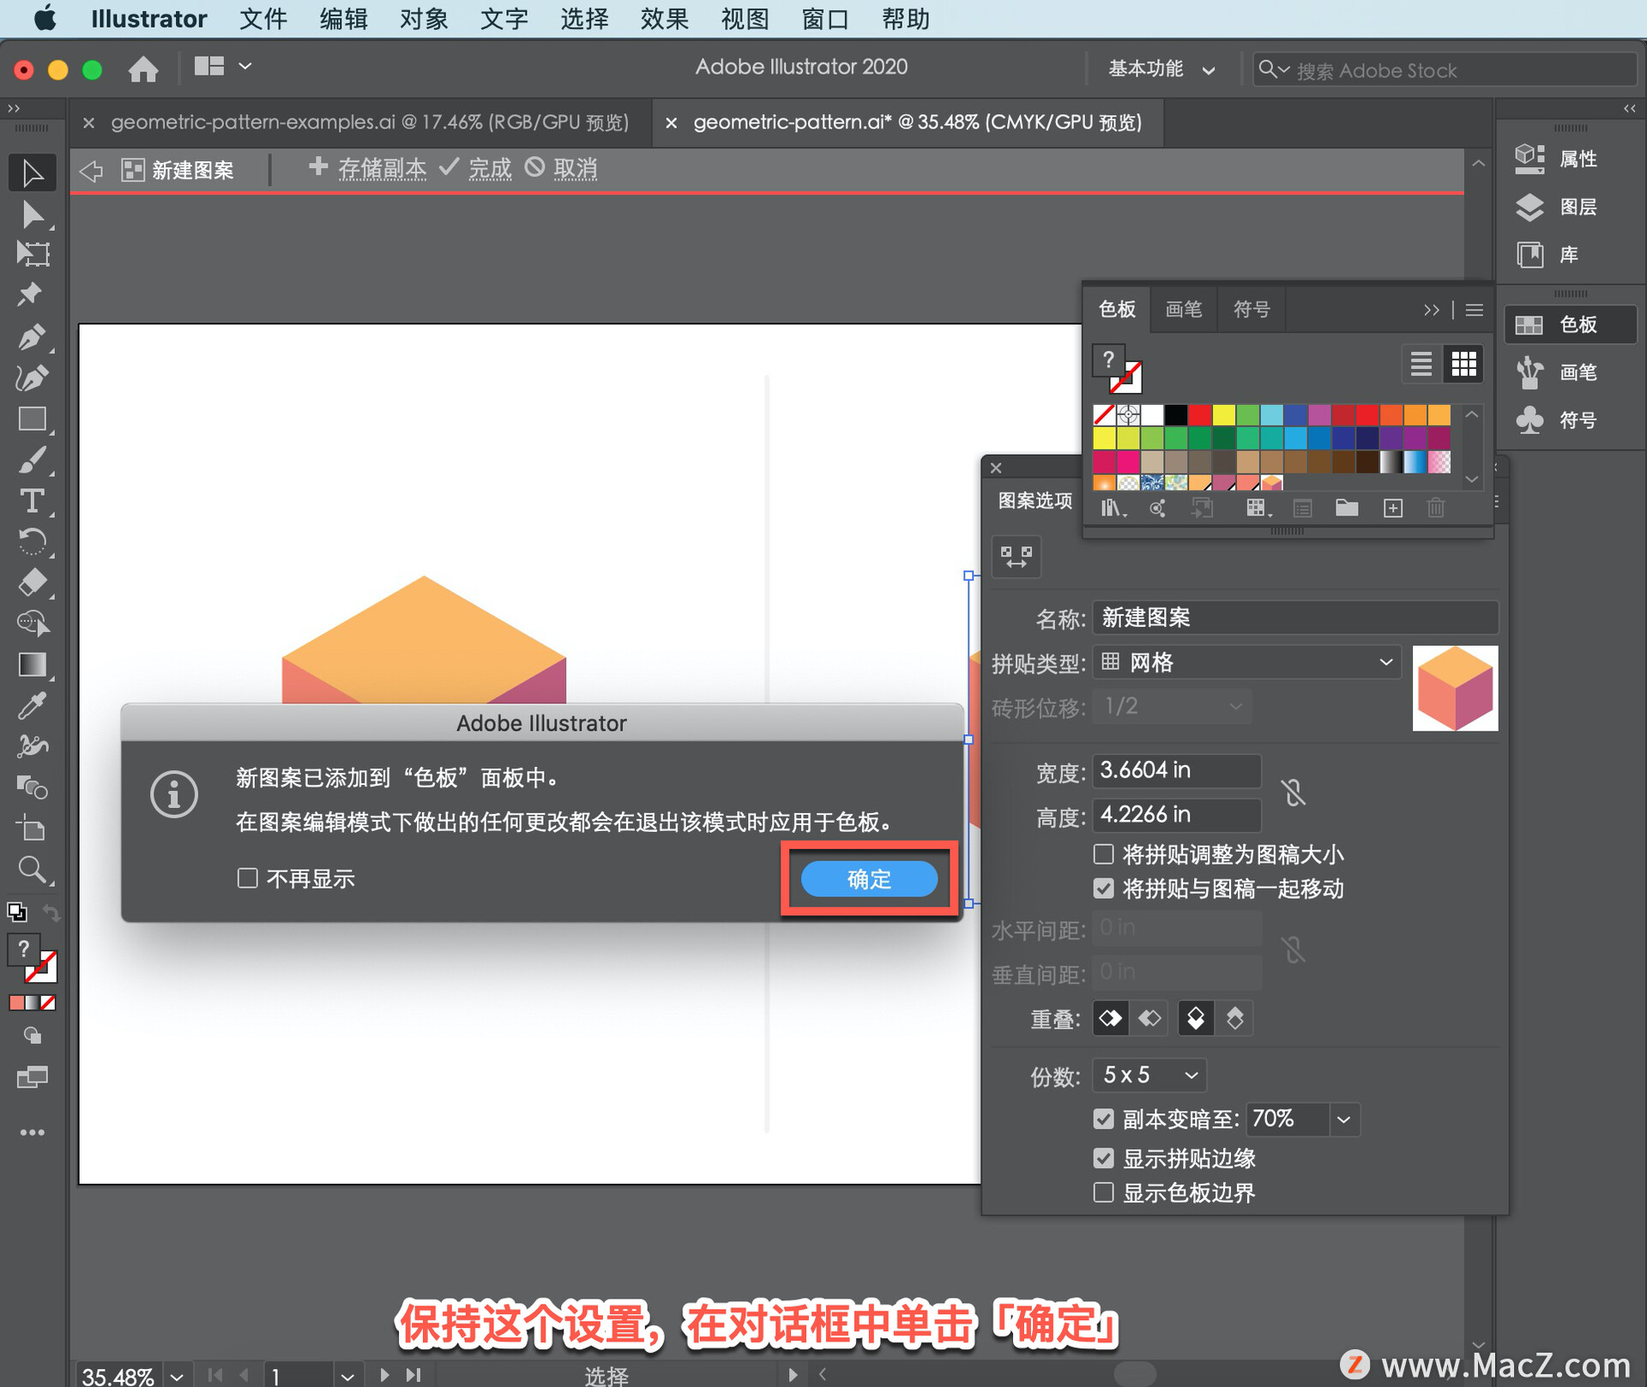Open 基本功能 workspace dropdown
Screen dimensions: 1647x1387
(1161, 69)
